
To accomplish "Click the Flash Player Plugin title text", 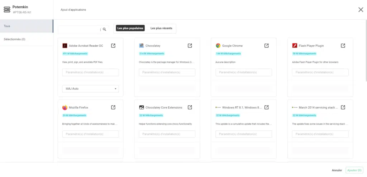I will pos(311,46).
